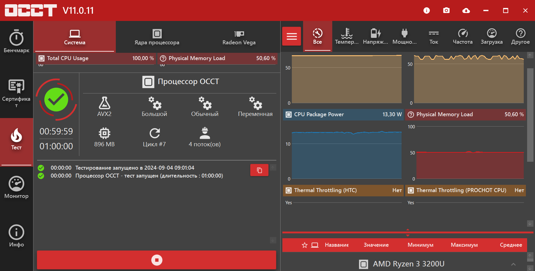
Task: Take a screenshot with the camera icon
Action: click(x=446, y=11)
